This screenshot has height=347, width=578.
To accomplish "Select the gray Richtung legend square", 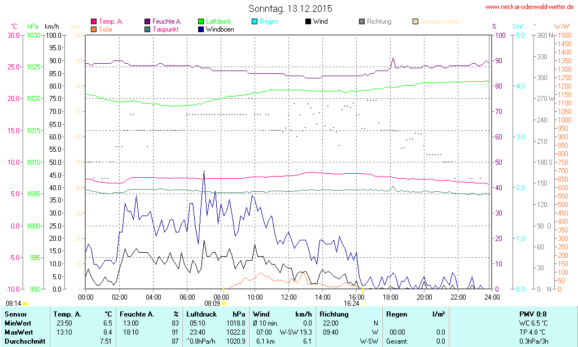I will 362,22.
